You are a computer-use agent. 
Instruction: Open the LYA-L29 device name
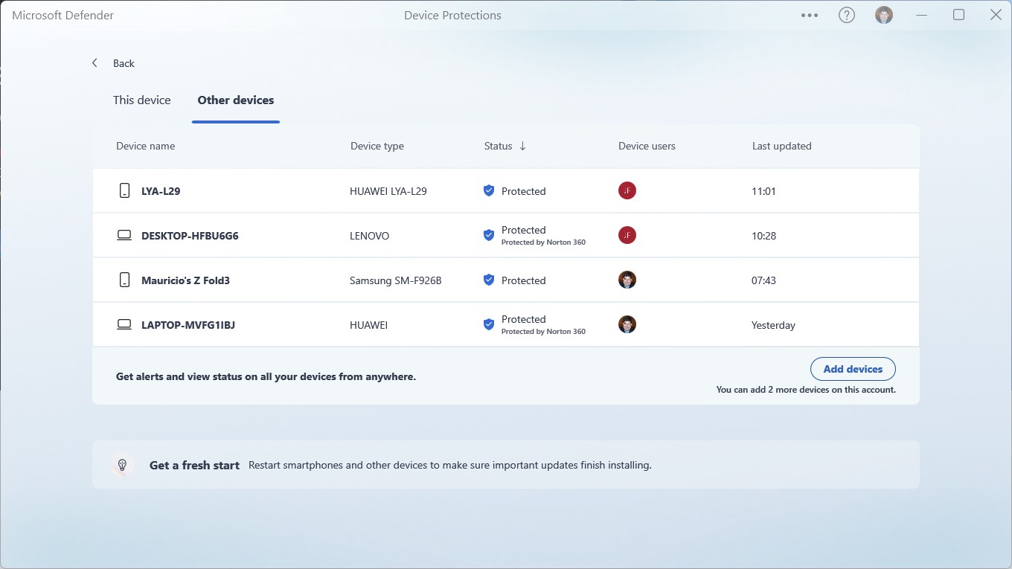161,191
